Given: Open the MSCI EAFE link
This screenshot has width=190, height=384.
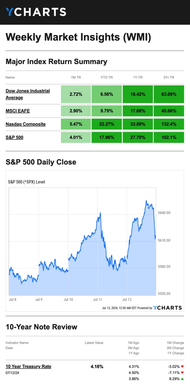Looking at the screenshot, I should [18, 111].
